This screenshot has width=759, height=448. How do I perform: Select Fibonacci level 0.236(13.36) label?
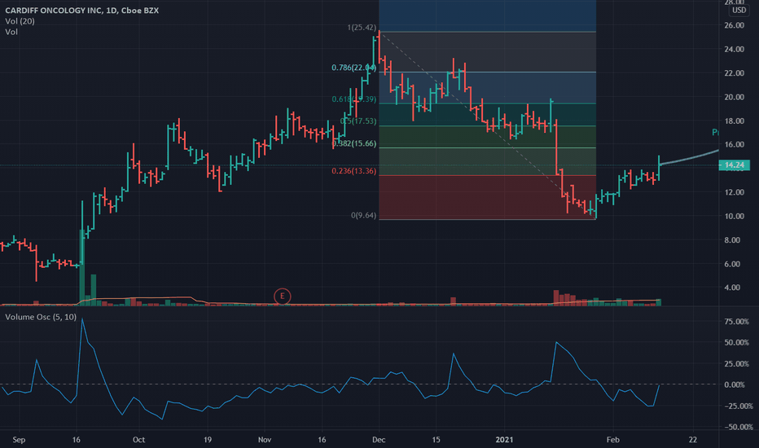[x=353, y=171]
